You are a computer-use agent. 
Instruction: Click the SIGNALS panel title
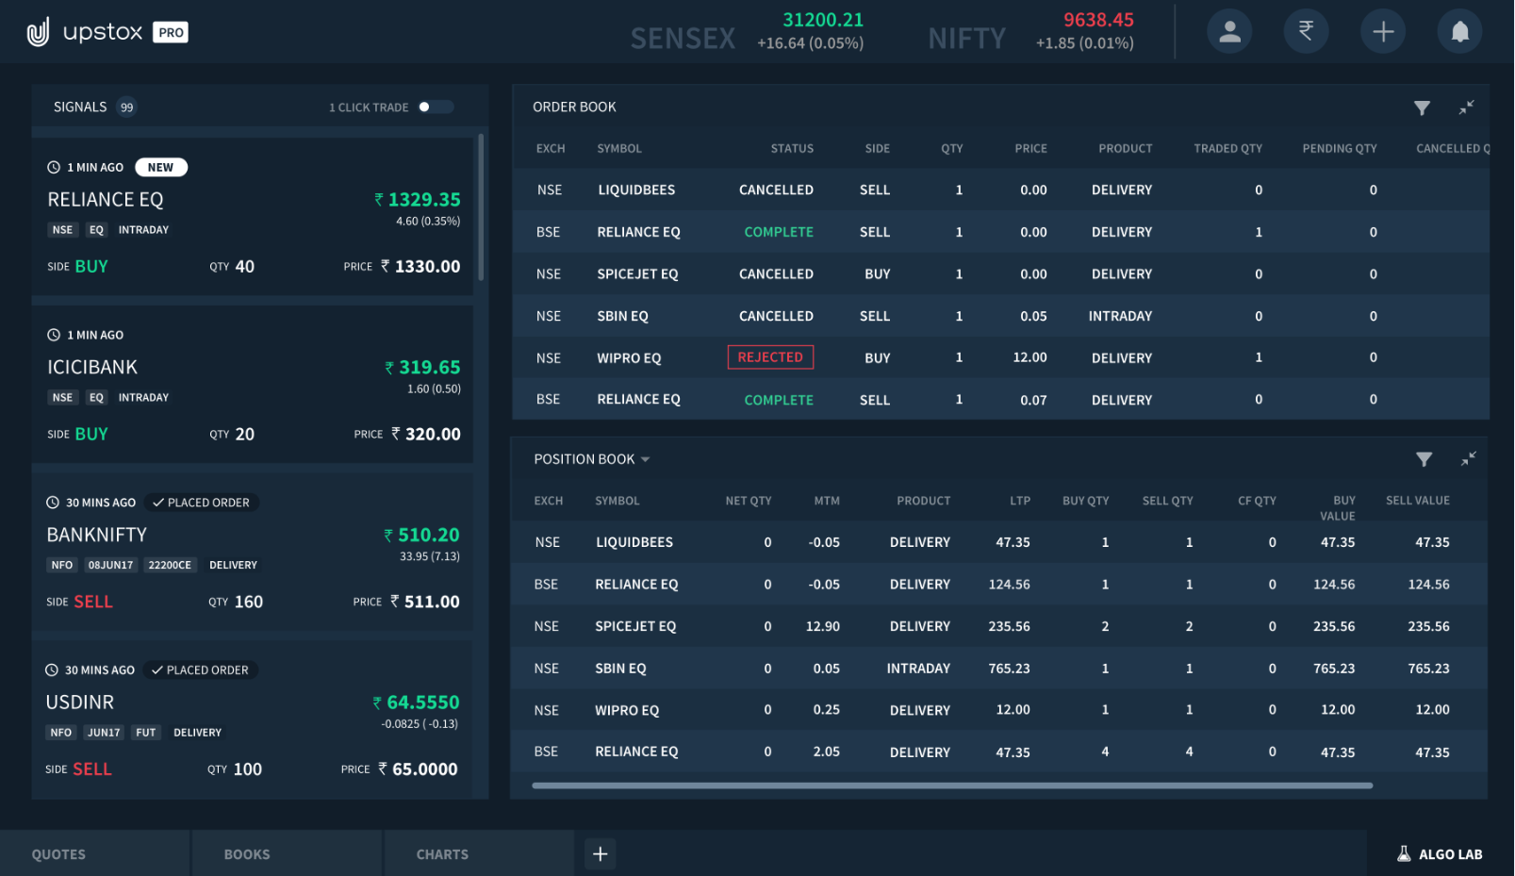[x=80, y=107]
